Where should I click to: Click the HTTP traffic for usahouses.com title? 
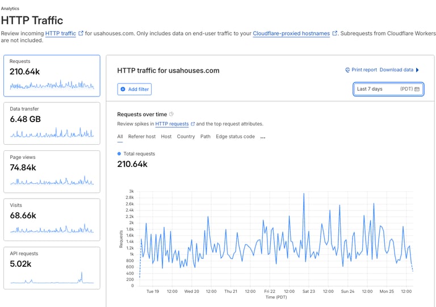coord(168,70)
